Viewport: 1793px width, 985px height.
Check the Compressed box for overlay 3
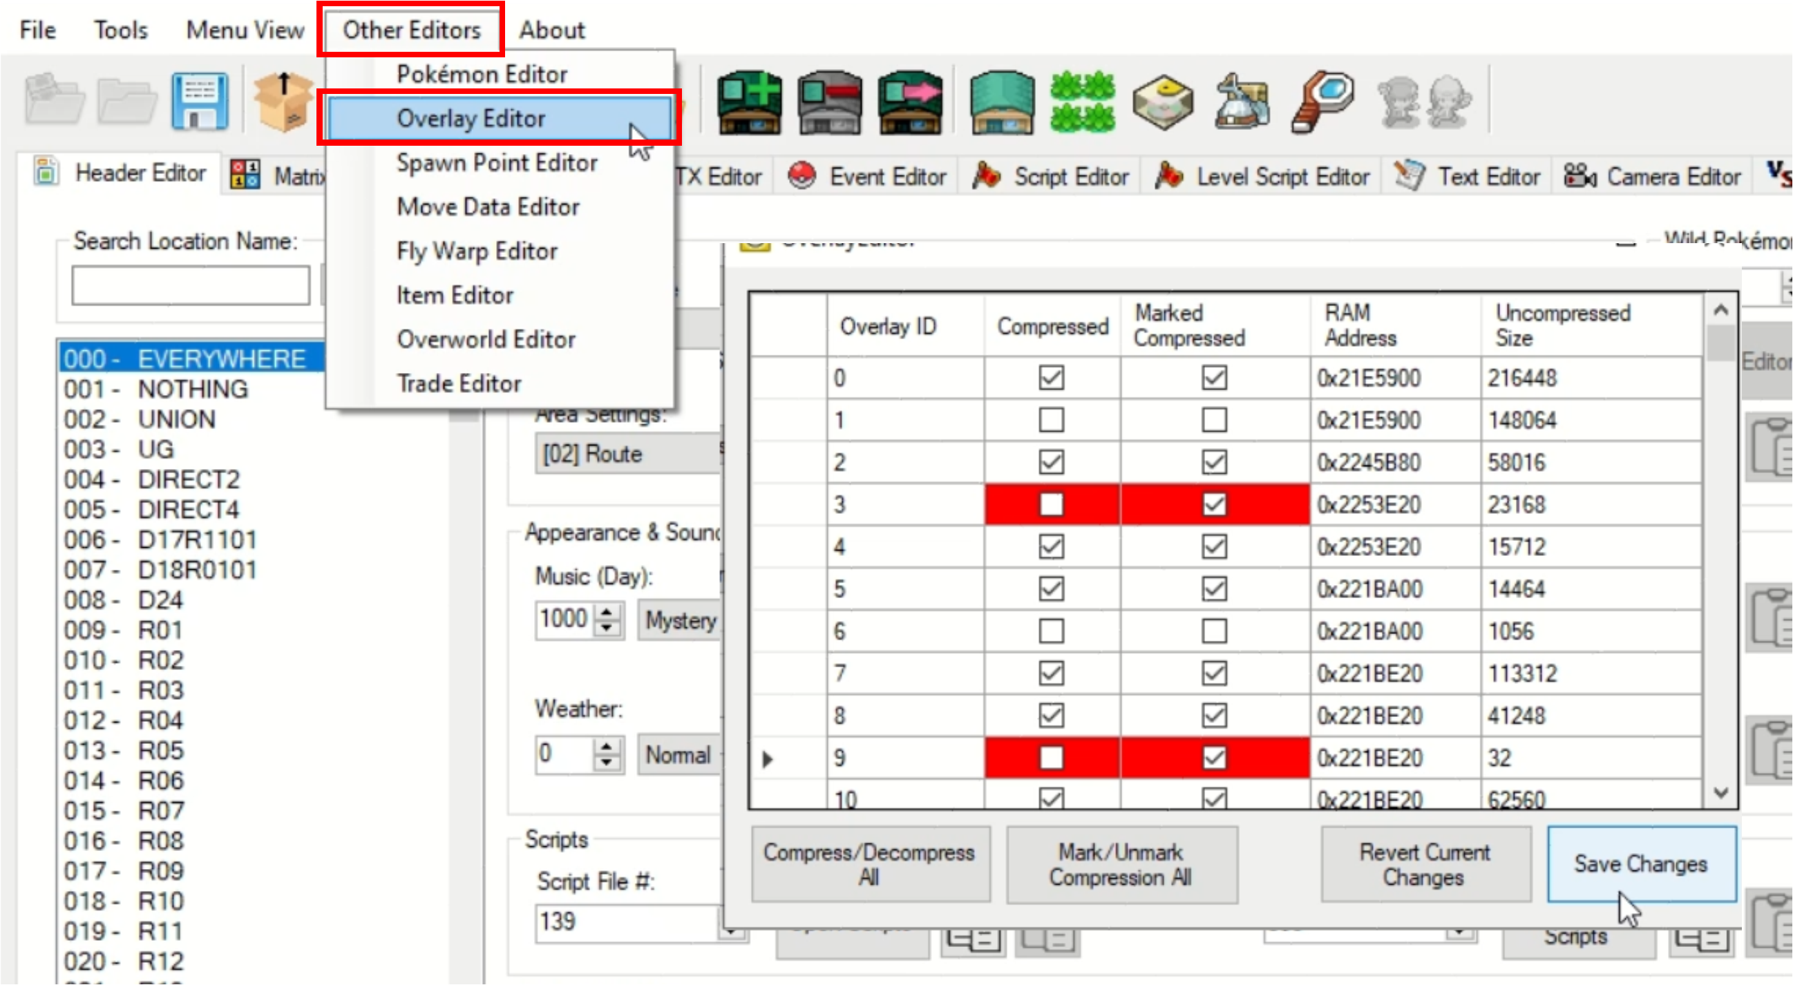[1051, 504]
